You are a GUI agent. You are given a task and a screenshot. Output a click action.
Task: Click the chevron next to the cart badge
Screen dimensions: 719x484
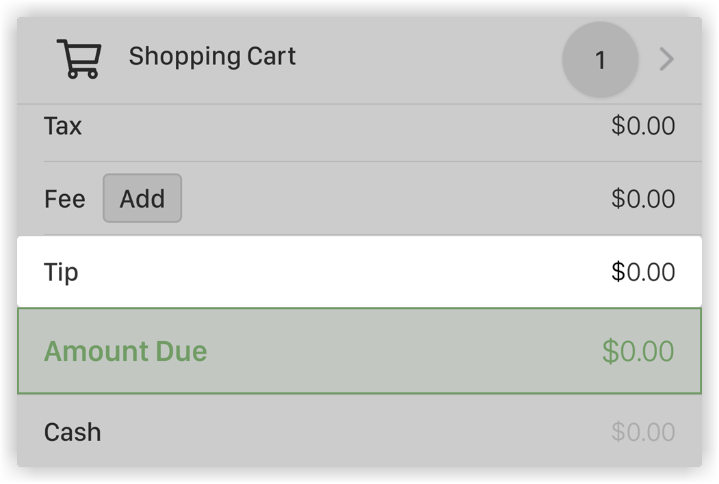(666, 60)
